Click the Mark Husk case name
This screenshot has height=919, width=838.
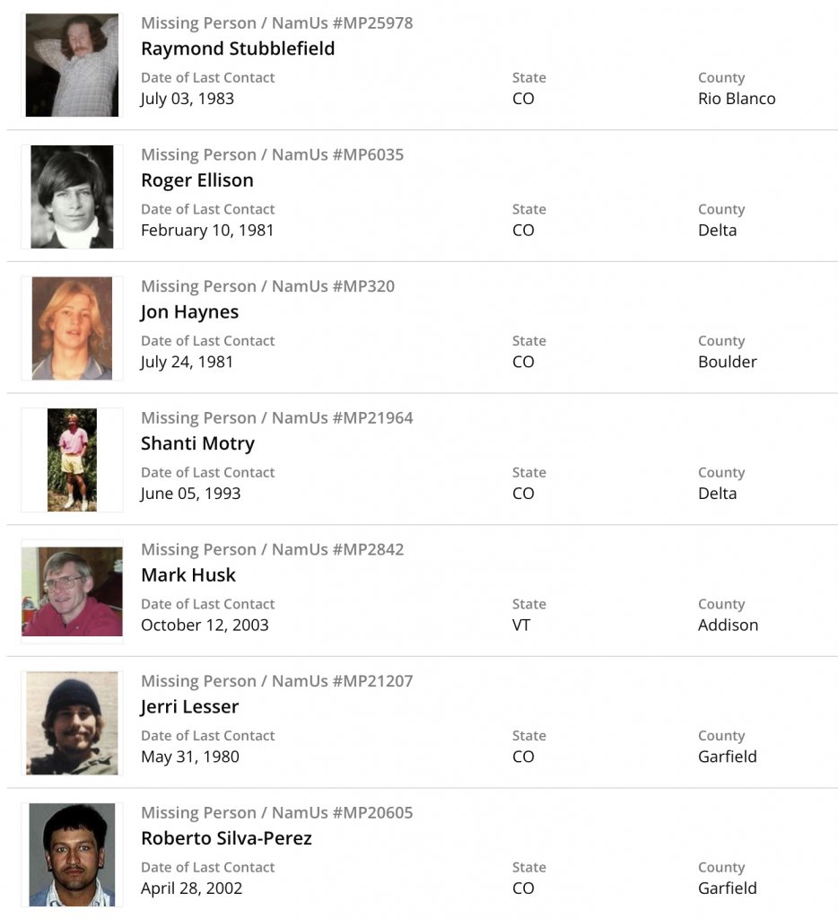coord(188,575)
